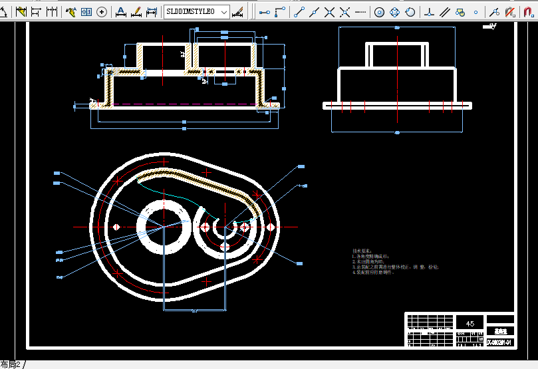
Task: Enable the Midpoint object snap
Action: (x=315, y=13)
